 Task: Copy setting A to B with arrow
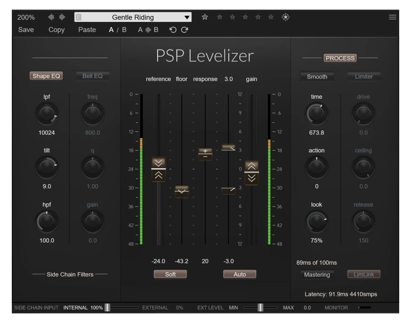pyautogui.click(x=148, y=30)
